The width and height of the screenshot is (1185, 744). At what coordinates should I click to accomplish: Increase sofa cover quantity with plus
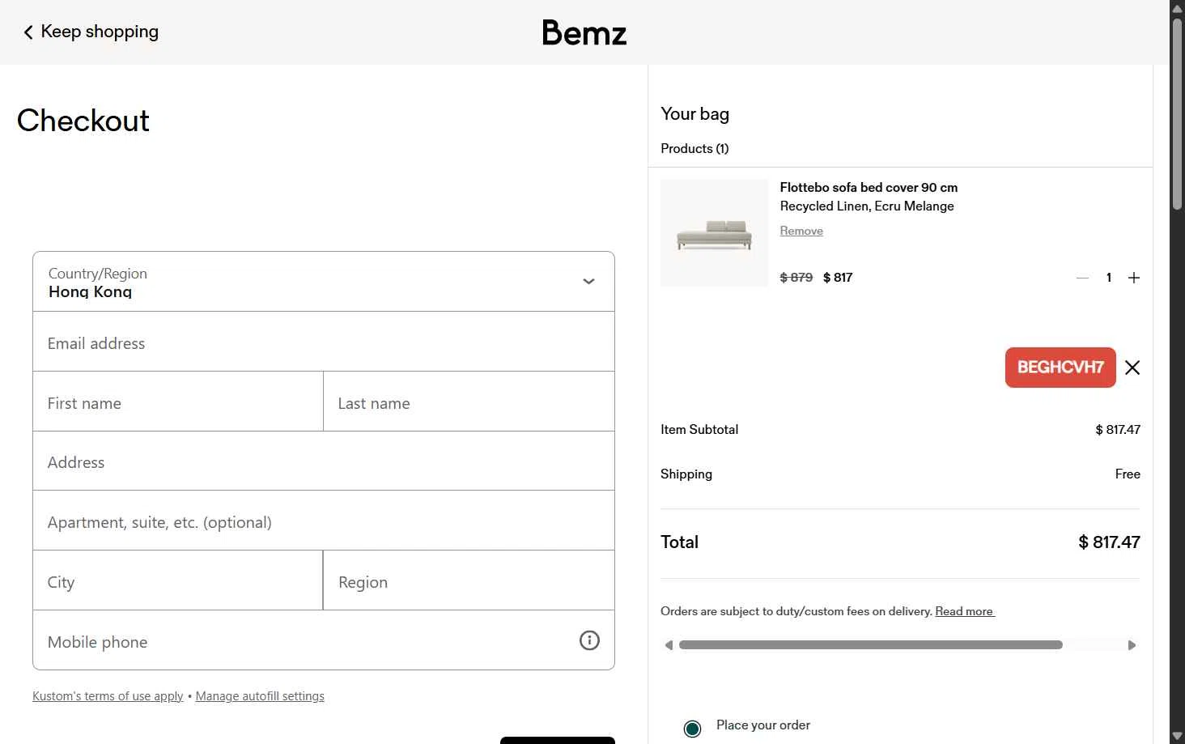point(1134,278)
